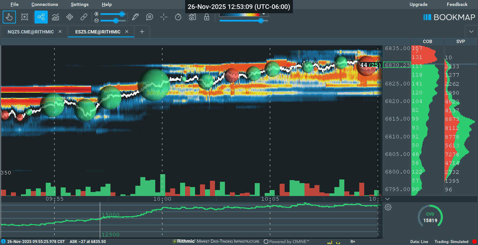Image resolution: width=478 pixels, height=245 pixels.
Task: Expand the far-right tab list chevron
Action: coord(471,31)
